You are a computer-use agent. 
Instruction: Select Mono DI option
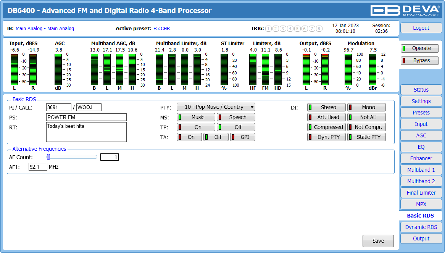[366, 107]
